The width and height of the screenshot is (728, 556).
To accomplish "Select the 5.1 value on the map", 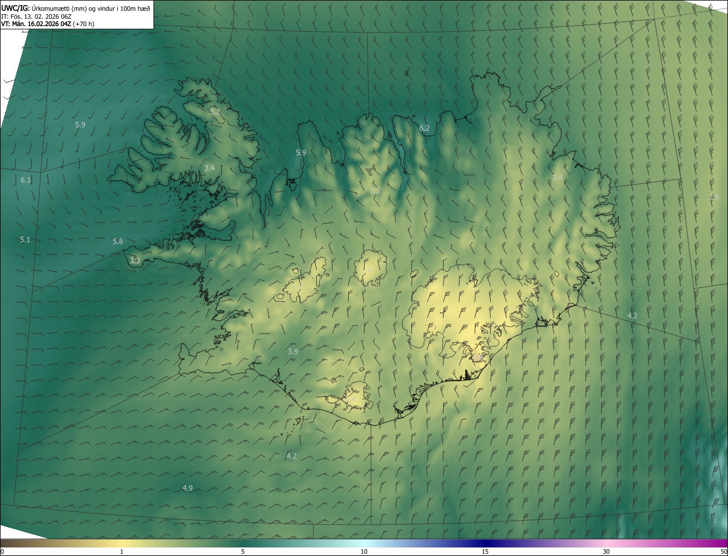I will [x=25, y=239].
